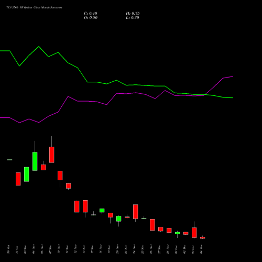Image resolution: width=262 pixels, height=262 pixels.
Task: Click the red candlestick above 12 Nov
Action: (x=77, y=206)
